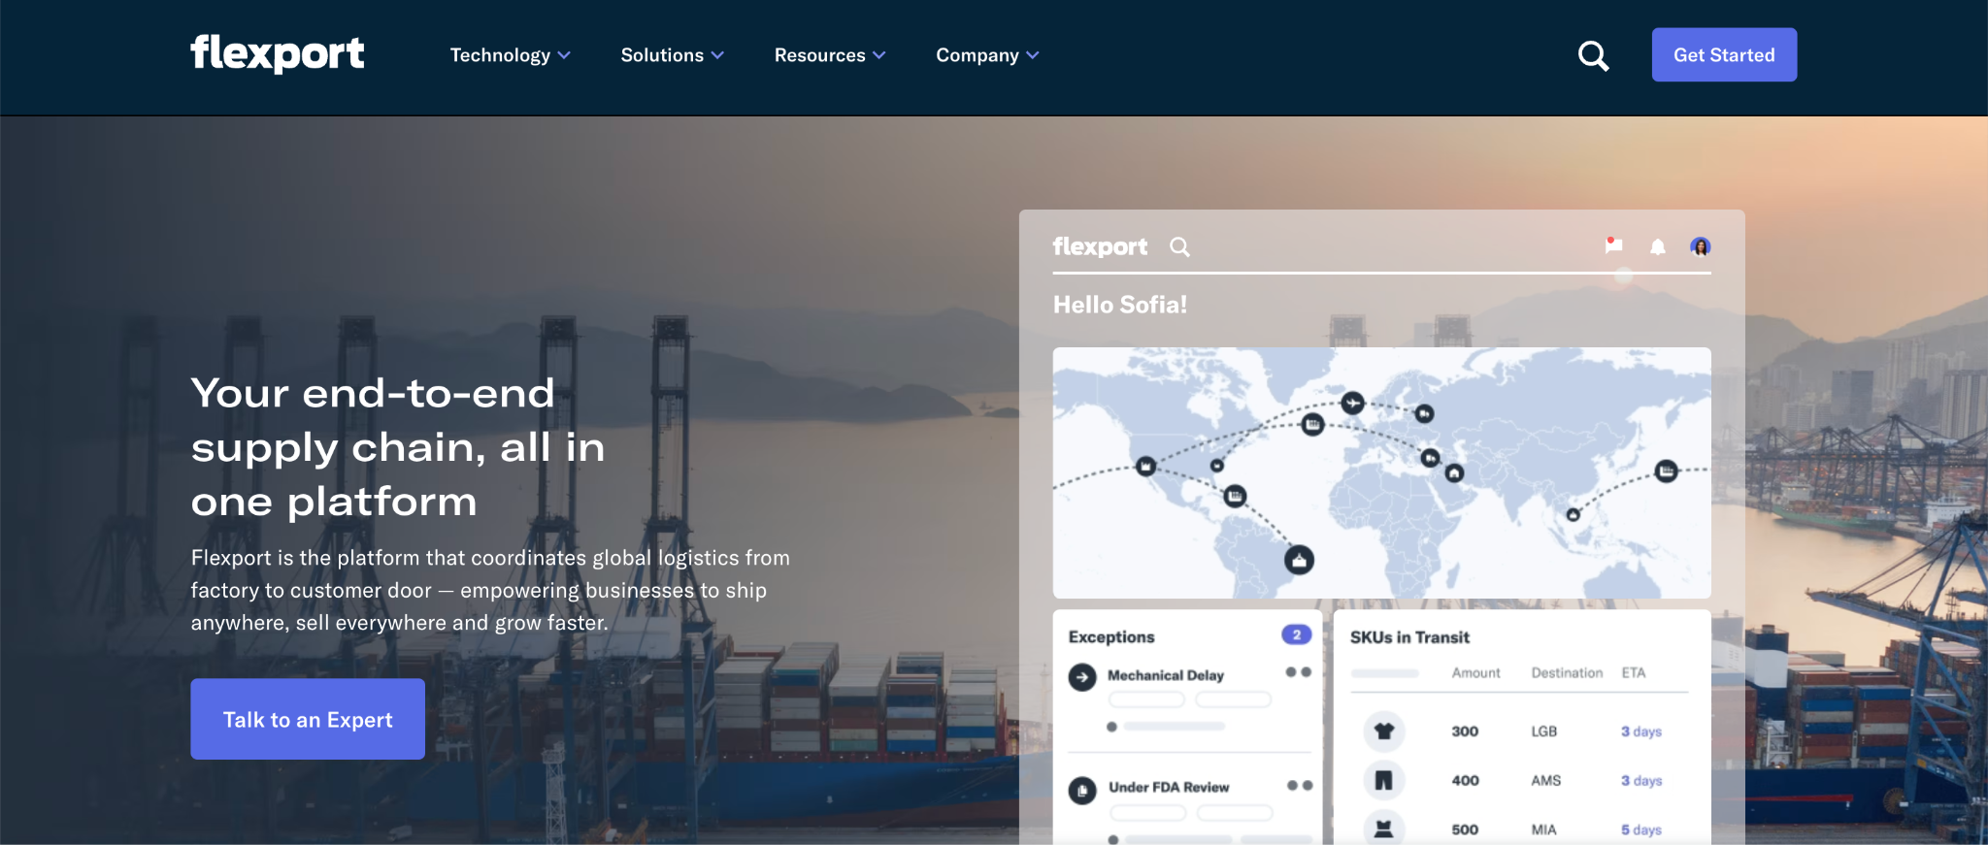Click the Flexport logo in the navigation bar
This screenshot has height=845, width=1988.
click(x=278, y=53)
